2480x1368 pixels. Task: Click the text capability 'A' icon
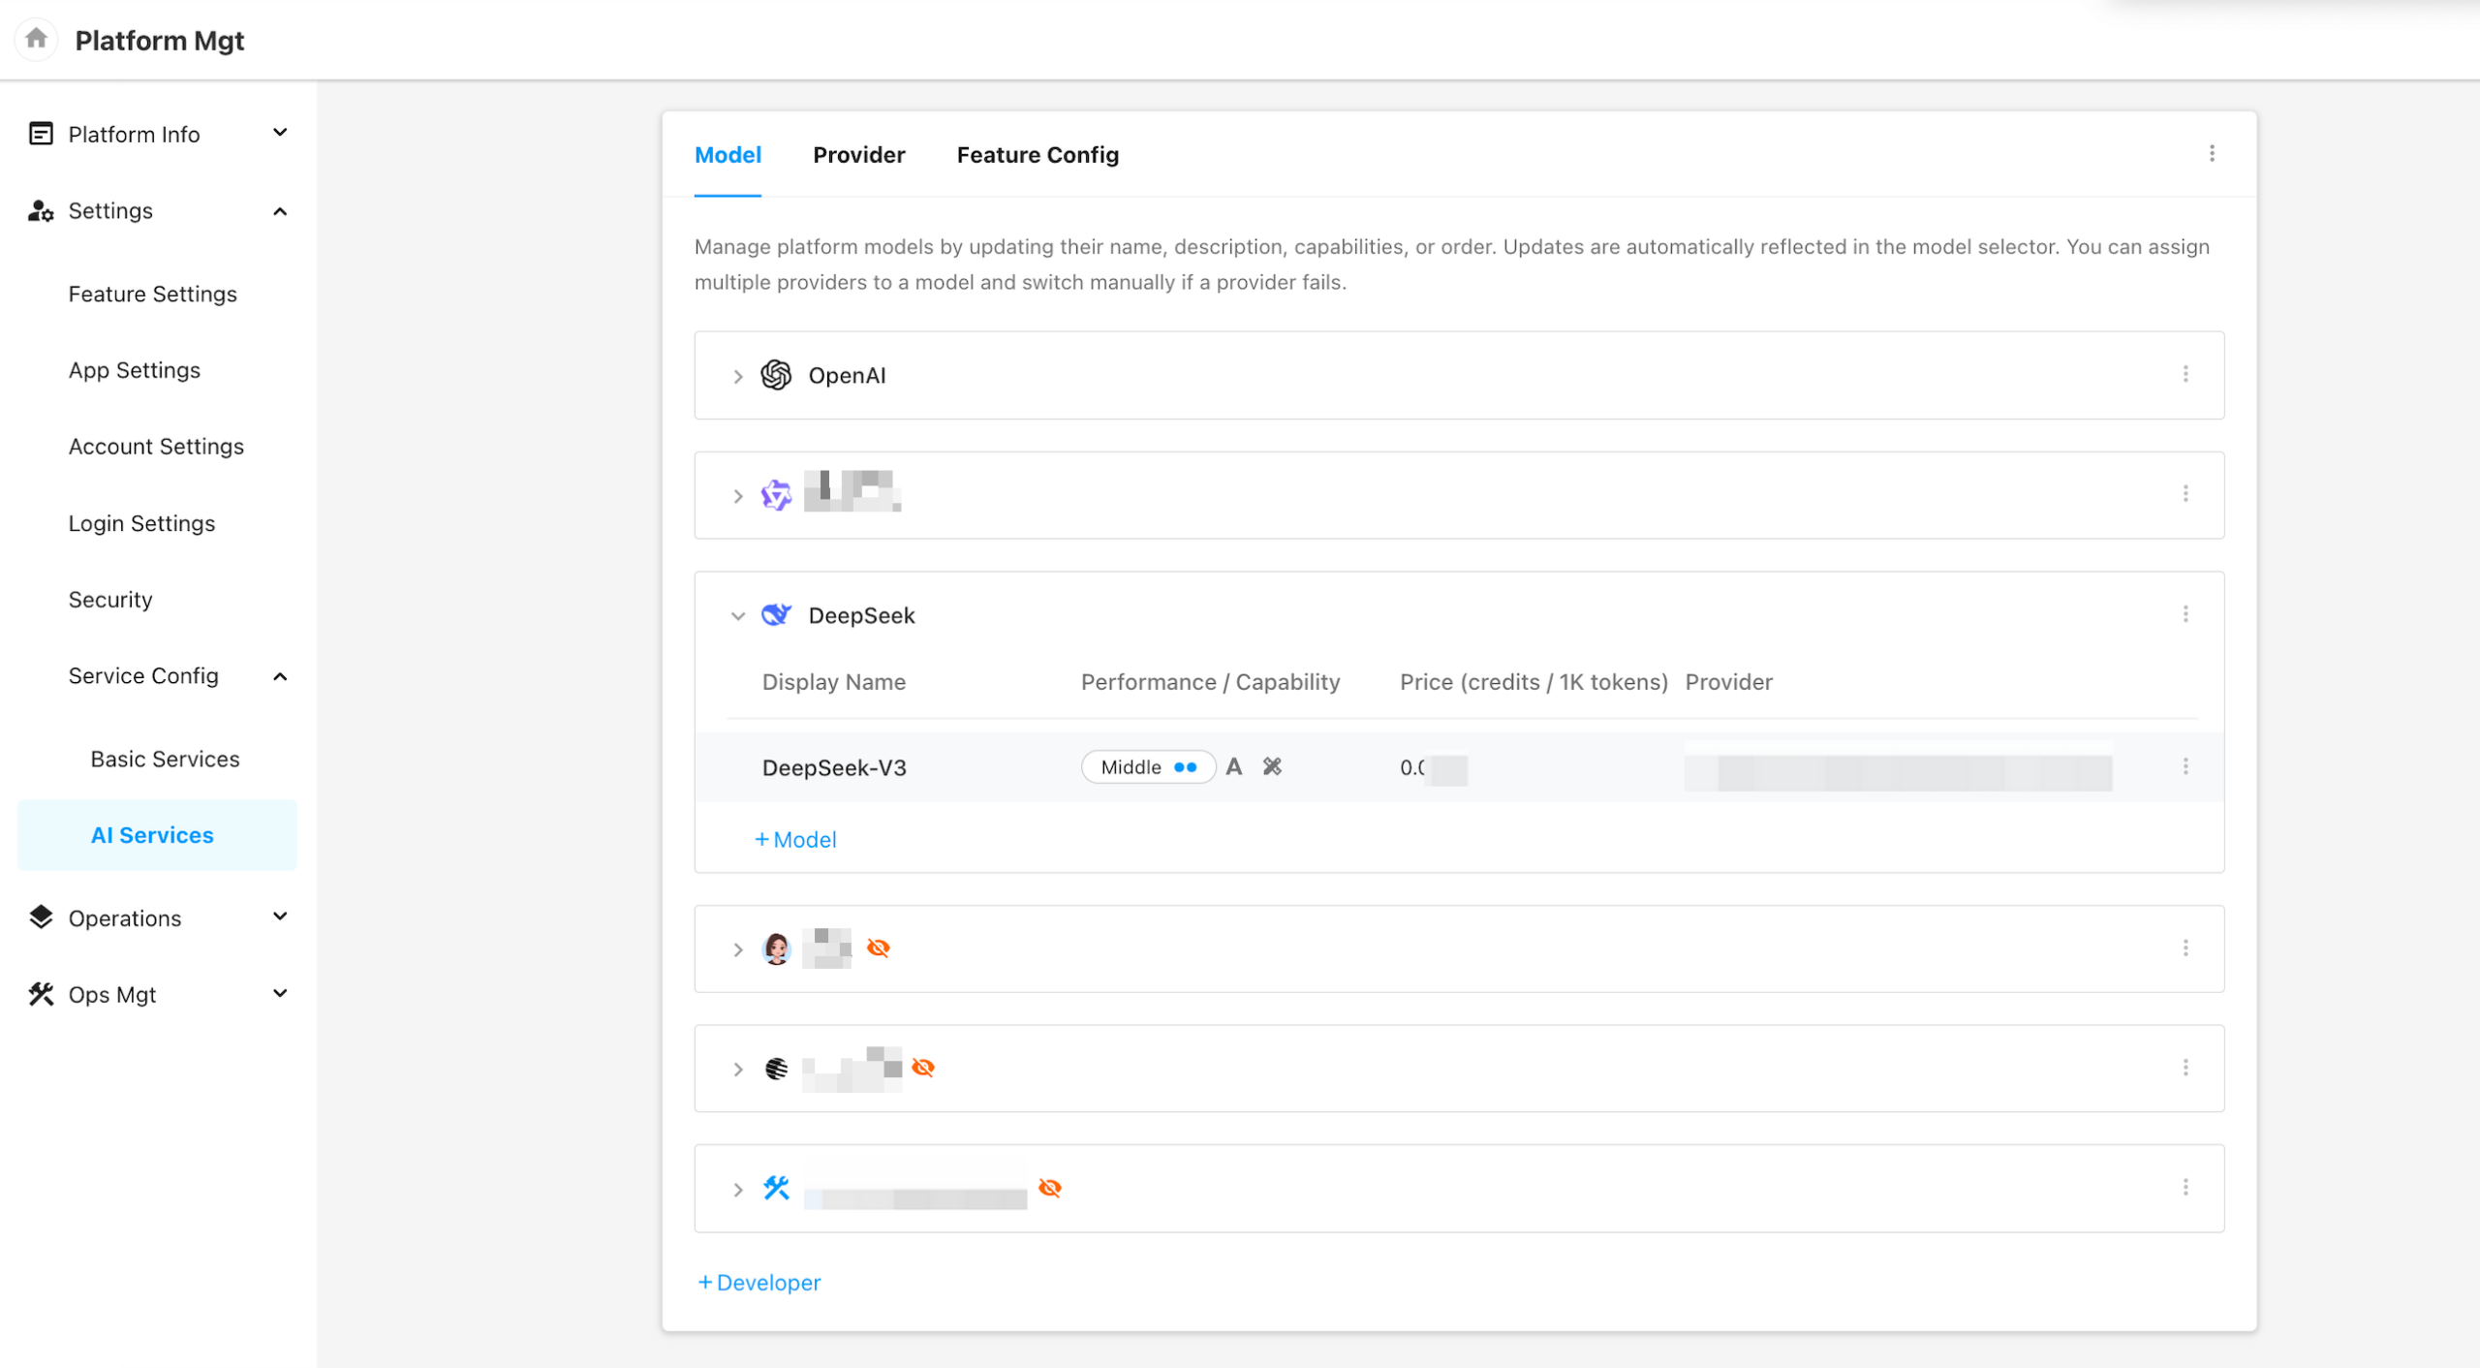point(1233,767)
